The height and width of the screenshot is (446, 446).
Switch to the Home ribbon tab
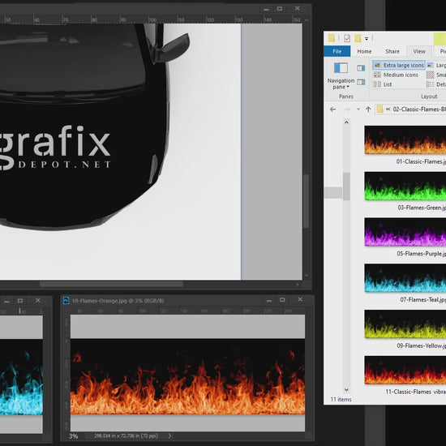pyautogui.click(x=364, y=51)
